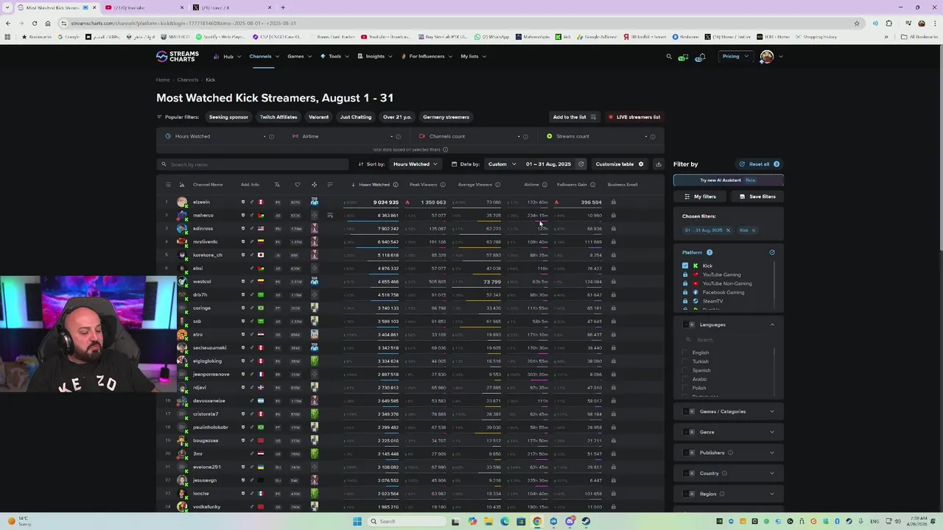The height and width of the screenshot is (530, 943).
Task: Remove the Kick chosen filter chip
Action: (x=753, y=230)
